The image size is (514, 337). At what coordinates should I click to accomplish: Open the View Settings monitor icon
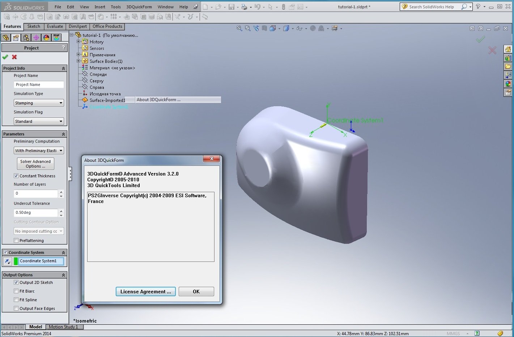click(x=335, y=28)
